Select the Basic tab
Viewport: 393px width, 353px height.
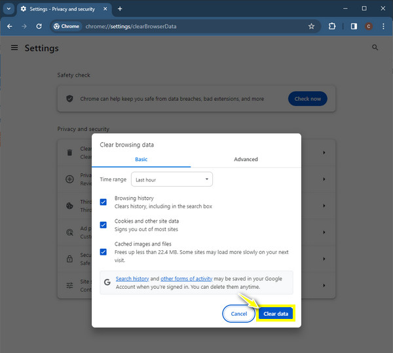[x=141, y=159]
